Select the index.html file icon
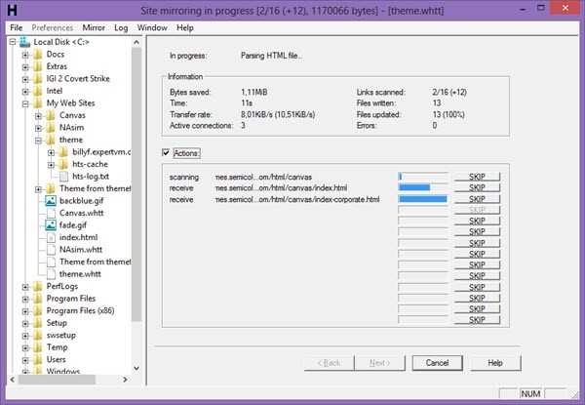This screenshot has width=585, height=405. coord(51,237)
